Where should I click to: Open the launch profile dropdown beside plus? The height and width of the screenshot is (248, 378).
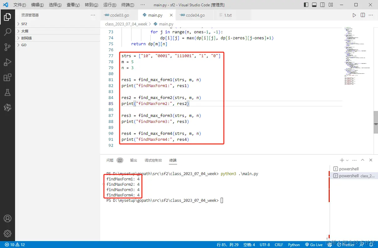coord(347,160)
